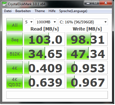This screenshot has height=105, width=115.
Task: Click the Read [MB/s] column header
Action: tap(44, 29)
